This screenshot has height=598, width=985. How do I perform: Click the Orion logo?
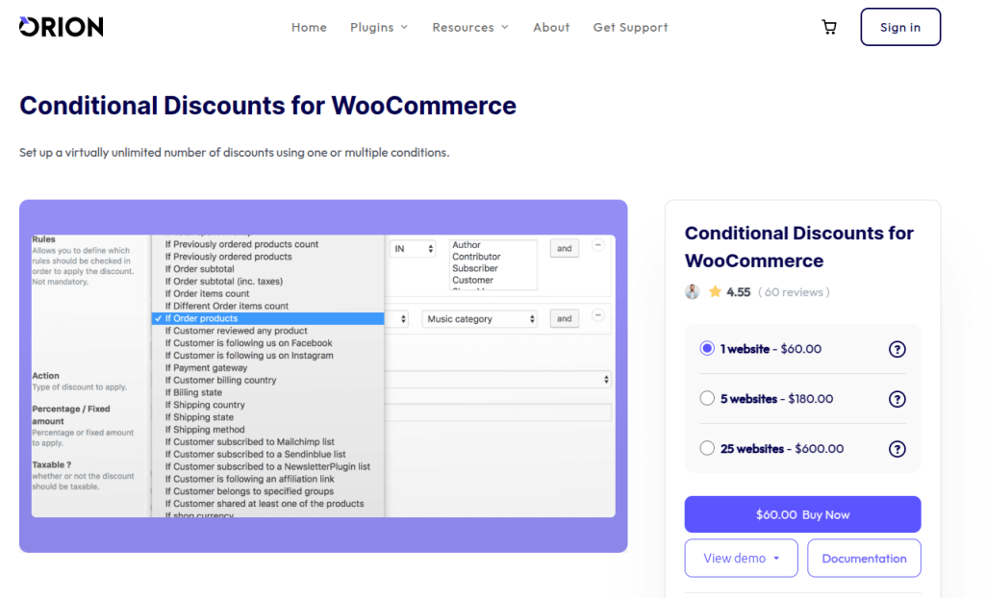[x=61, y=26]
